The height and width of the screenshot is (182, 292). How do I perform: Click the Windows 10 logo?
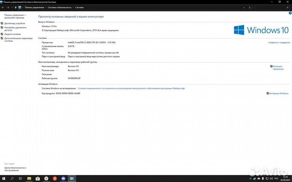point(261,30)
